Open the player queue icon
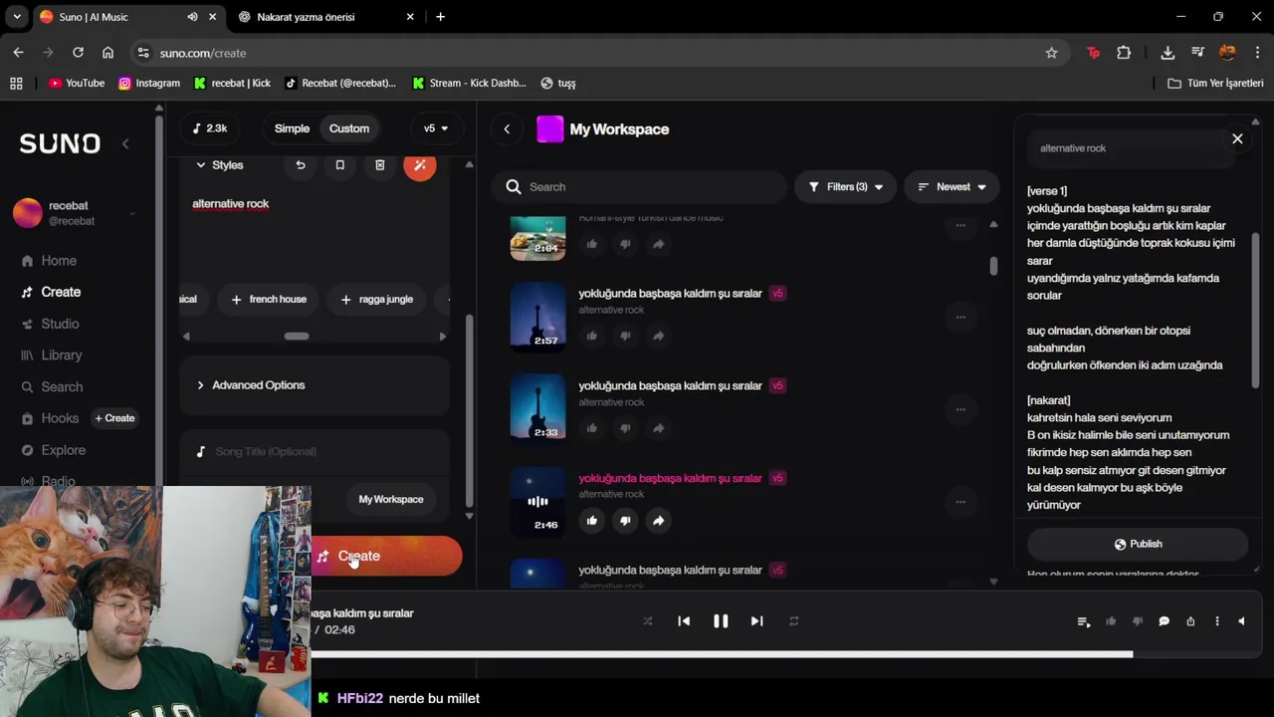The width and height of the screenshot is (1274, 717). 1084,621
